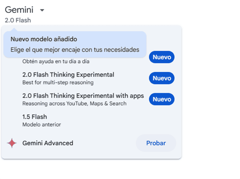Choose 2.0 Flash Thinking Experimental with apps

(x=83, y=96)
